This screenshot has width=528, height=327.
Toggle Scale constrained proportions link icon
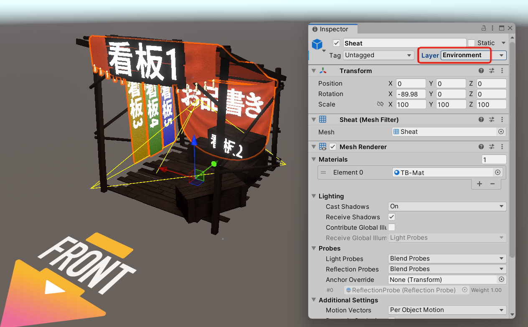(x=380, y=104)
